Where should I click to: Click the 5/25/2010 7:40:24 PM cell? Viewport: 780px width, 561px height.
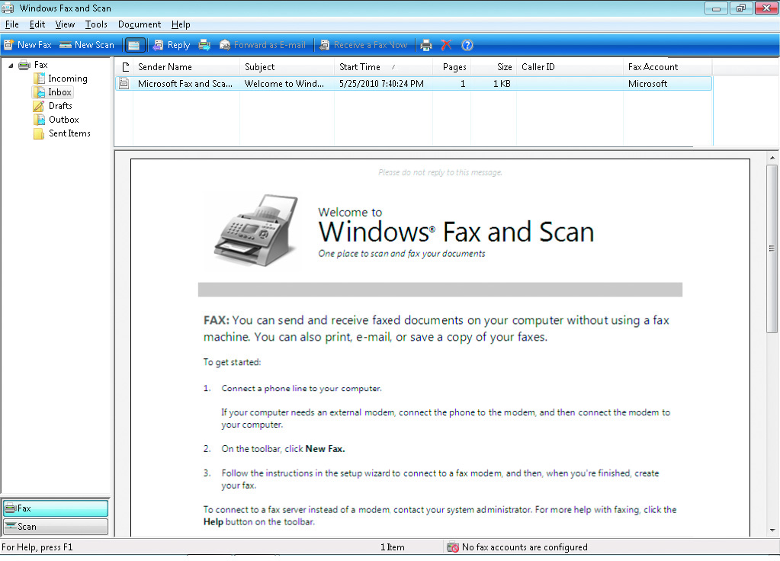tap(381, 84)
